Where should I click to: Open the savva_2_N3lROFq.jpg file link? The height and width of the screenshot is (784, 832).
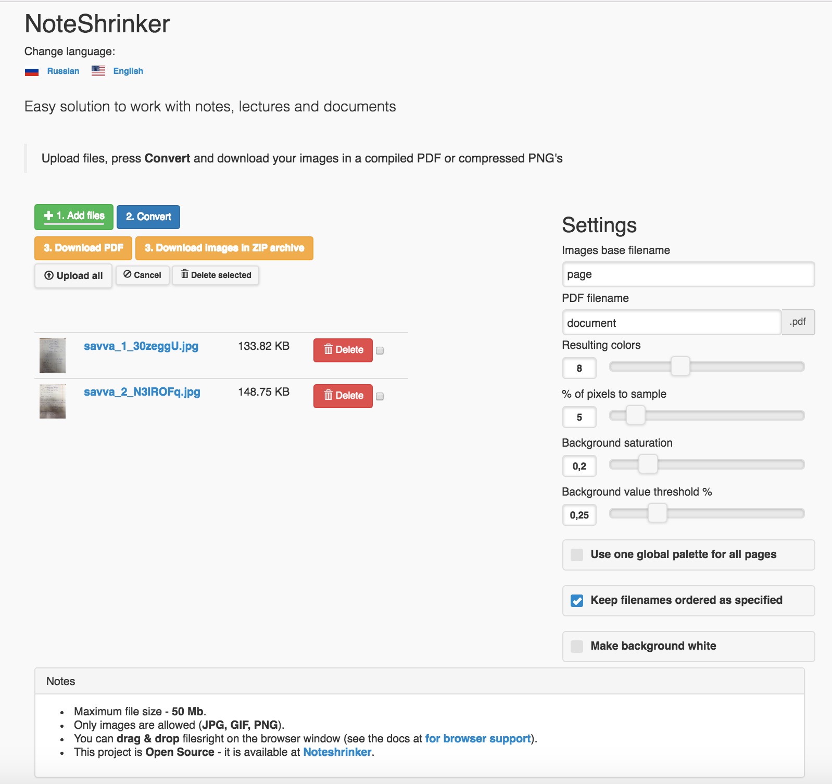(142, 392)
